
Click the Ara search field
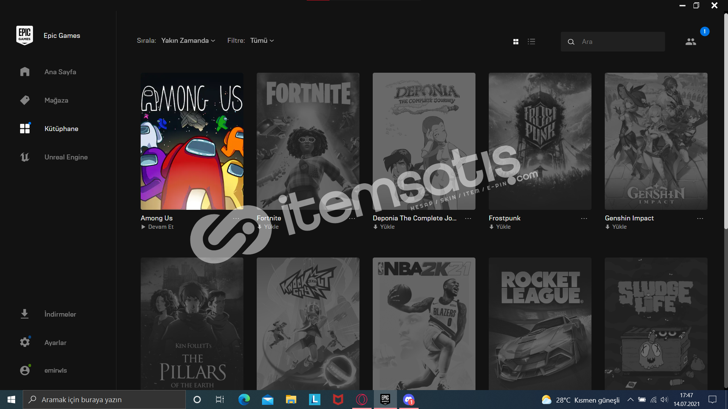(613, 42)
